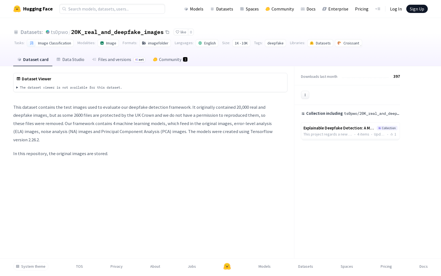Select the 1K - 10K size tag
The image size is (441, 276).
click(241, 43)
